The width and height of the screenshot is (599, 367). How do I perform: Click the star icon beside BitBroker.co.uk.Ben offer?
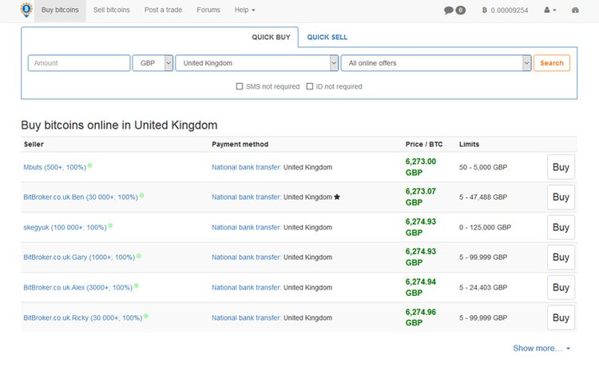[337, 197]
